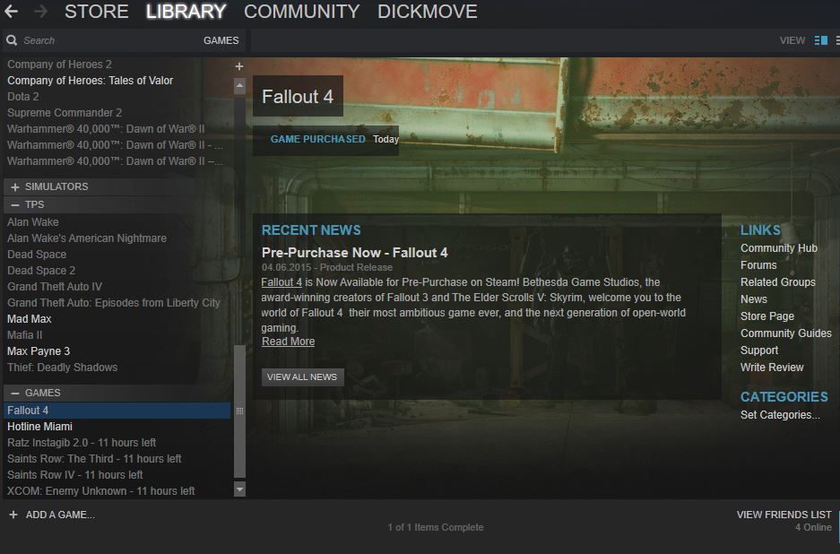
Task: Expand the SIMULATORS category
Action: pos(15,187)
